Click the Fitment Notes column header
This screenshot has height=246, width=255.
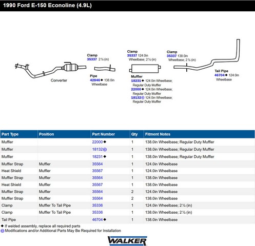(x=199, y=134)
